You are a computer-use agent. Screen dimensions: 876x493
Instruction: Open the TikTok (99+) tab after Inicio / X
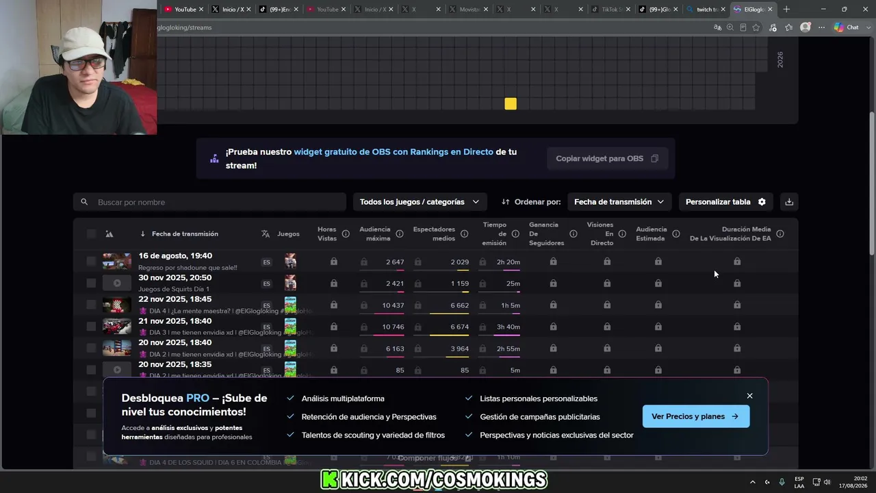click(278, 10)
